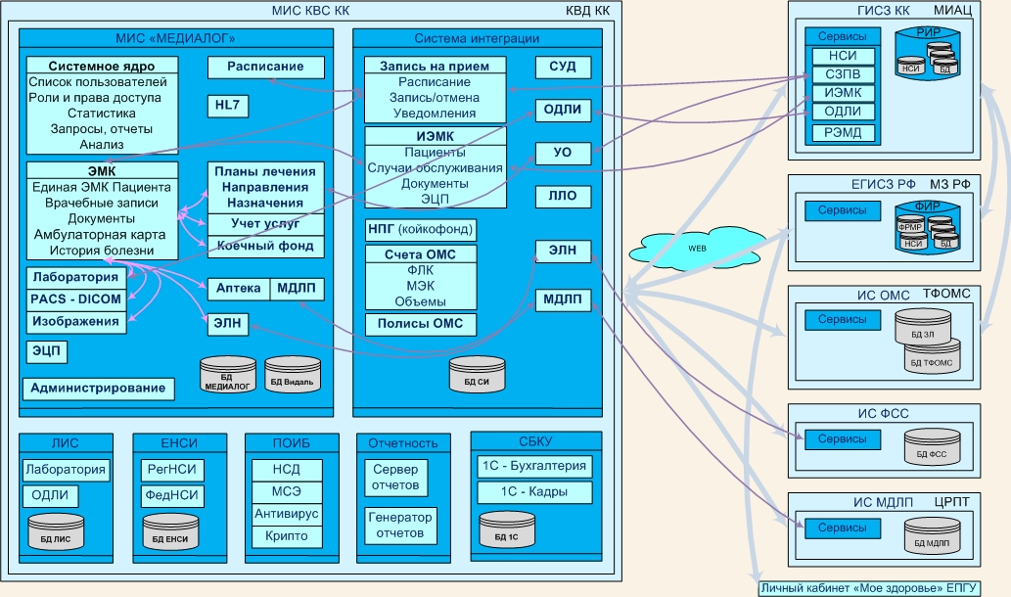Select the БД ЕНСИ database cylinder
1011x597 pixels.
(170, 532)
